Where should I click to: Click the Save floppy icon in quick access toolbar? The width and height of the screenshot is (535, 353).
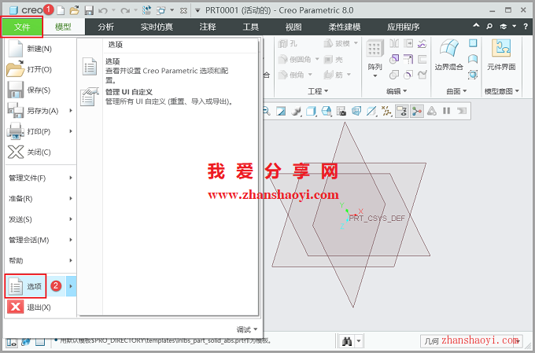coord(89,10)
